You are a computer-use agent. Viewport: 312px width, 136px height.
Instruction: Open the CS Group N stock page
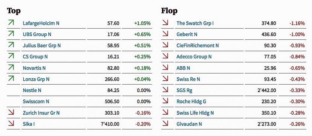click(x=35, y=57)
